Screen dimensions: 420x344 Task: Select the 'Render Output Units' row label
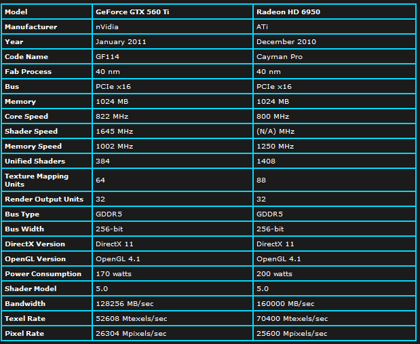[44, 199]
